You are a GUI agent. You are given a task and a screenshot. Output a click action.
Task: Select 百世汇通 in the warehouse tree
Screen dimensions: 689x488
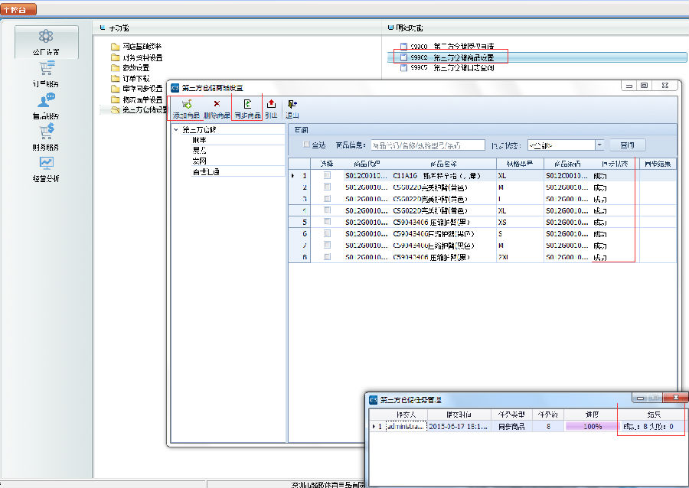tap(206, 171)
